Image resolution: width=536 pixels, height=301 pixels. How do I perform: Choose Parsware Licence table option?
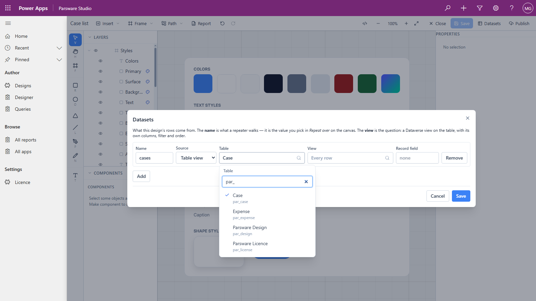pos(267,246)
